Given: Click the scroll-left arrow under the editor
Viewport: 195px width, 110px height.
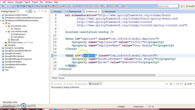Looking at the screenshot, I should [59, 75].
